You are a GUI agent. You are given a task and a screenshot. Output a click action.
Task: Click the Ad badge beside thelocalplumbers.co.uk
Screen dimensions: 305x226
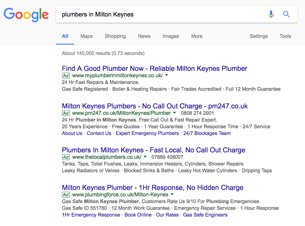pos(66,157)
